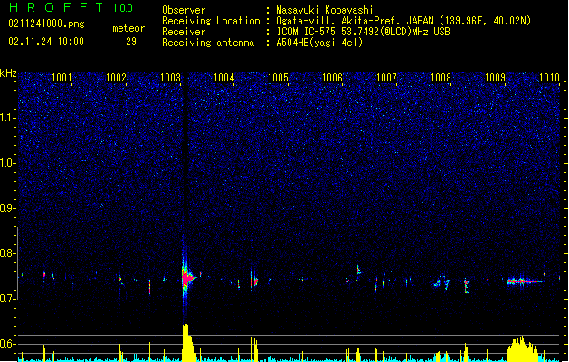569x362 pixels.
Task: Click the meteor echo just after 1004
Action: click(254, 280)
